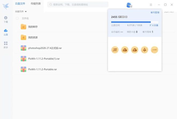
Task: Click the cloud play privilege icon
Action: click(x=135, y=50)
